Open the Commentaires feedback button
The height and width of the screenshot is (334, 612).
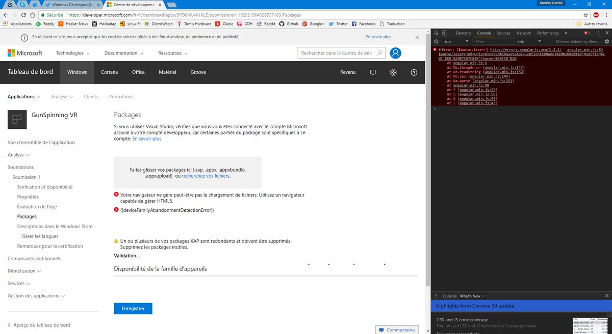click(397, 330)
